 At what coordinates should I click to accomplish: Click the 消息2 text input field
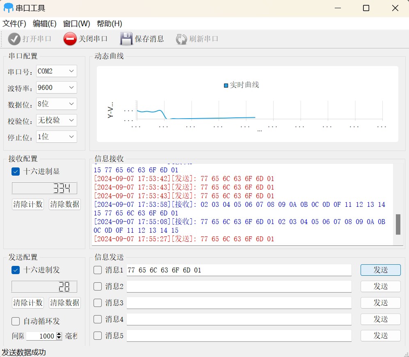point(239,286)
